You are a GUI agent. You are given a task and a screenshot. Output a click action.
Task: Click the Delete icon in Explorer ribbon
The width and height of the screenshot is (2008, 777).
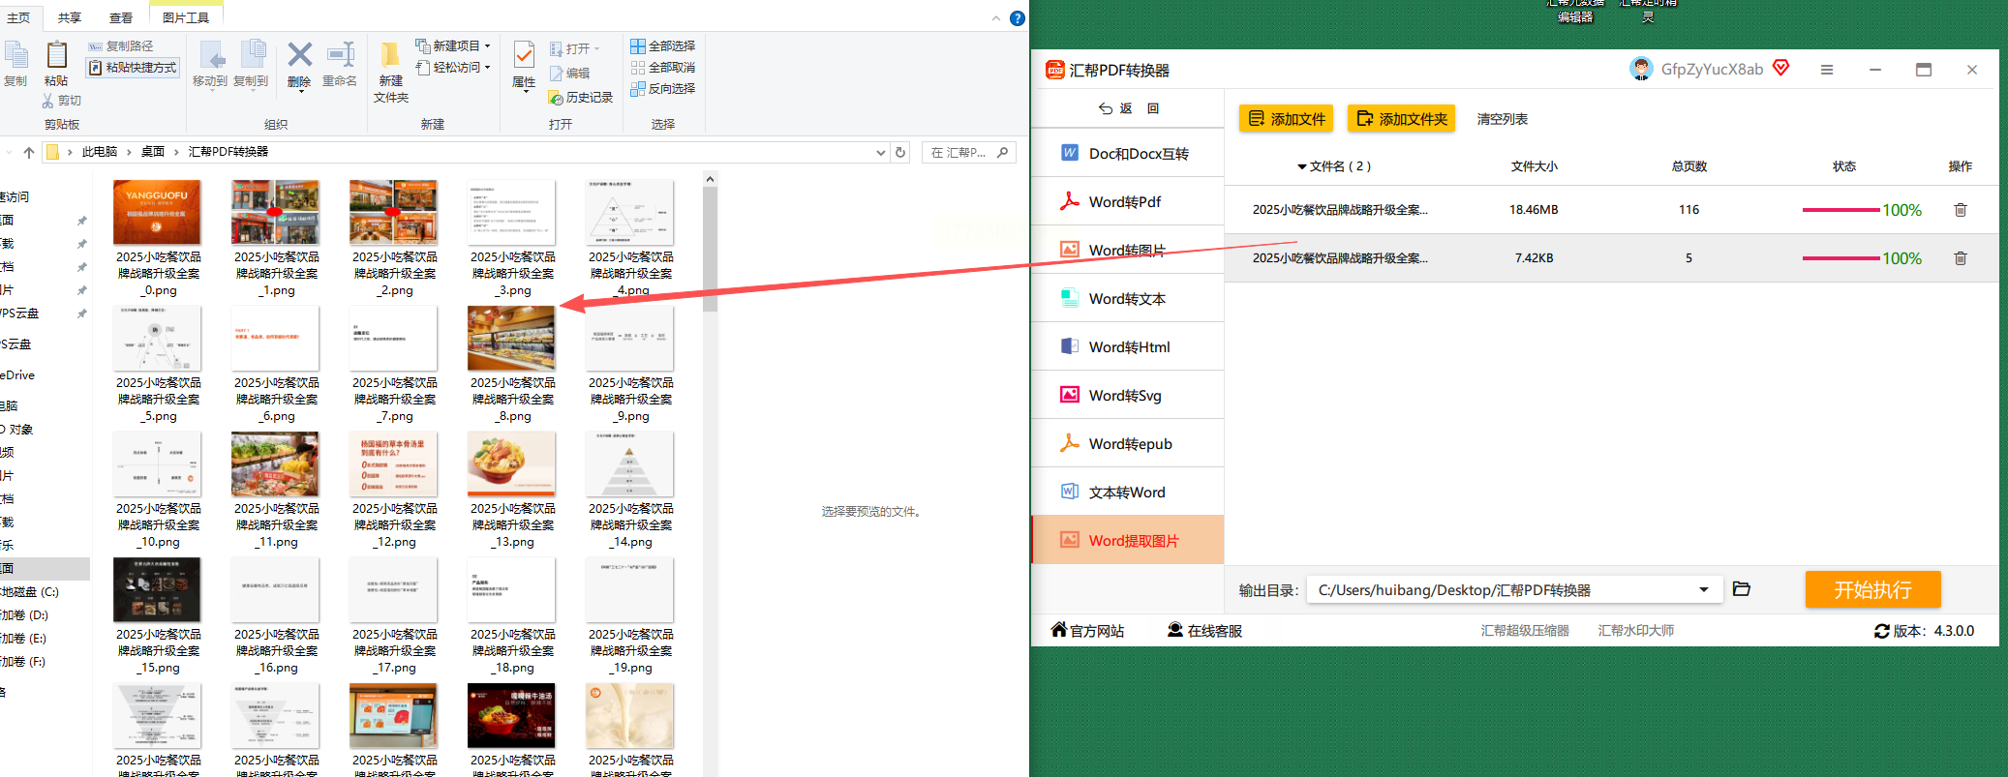tap(300, 65)
